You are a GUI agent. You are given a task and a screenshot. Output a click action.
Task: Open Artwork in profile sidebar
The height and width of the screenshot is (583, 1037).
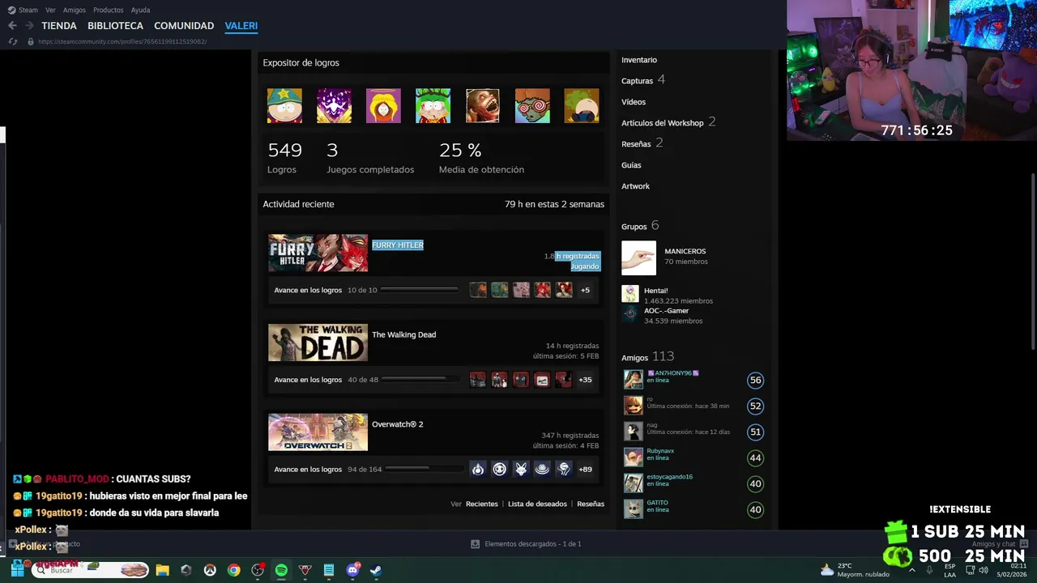(635, 186)
